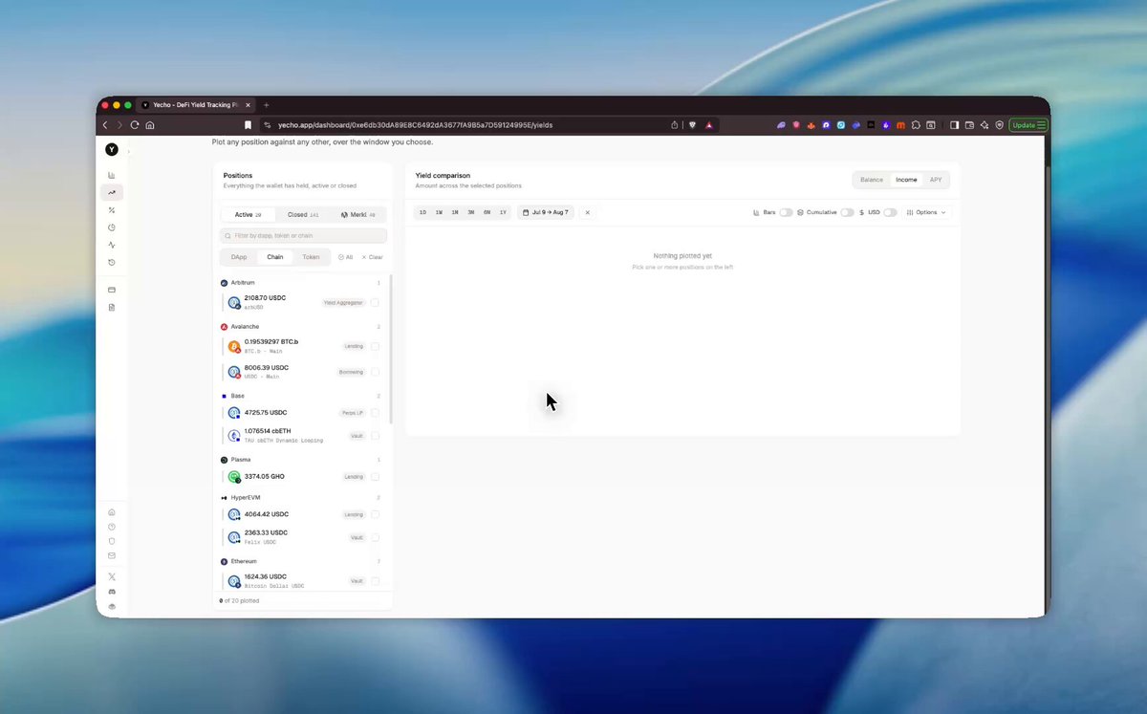Viewport: 1147px width, 714px height.
Task: Toggle the Bars switch on
Action: tap(786, 212)
